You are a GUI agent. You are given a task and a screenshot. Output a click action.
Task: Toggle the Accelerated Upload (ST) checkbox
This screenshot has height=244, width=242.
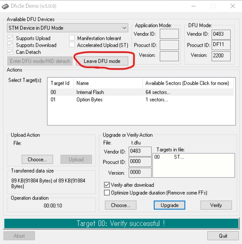click(x=72, y=45)
